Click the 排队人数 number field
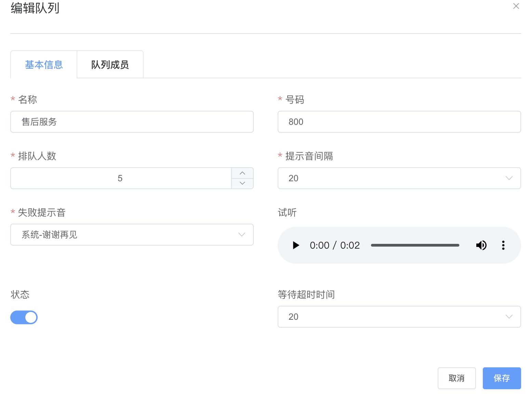The image size is (530, 394). 120,178
